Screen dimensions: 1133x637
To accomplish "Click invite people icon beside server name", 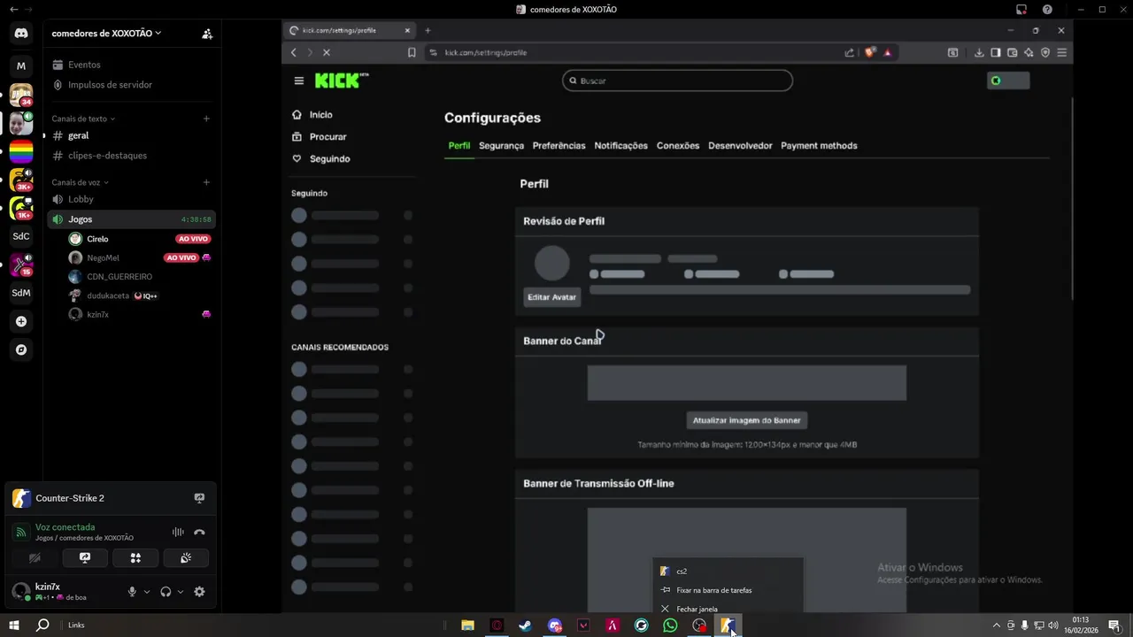I will (x=207, y=34).
